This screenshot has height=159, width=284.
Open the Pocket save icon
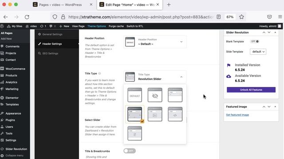pos(269,17)
